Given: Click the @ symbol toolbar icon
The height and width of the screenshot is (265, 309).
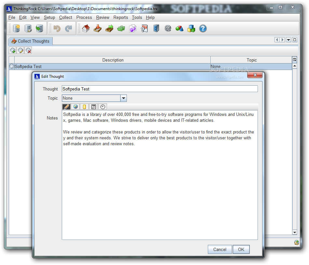Looking at the screenshot, I should (x=168, y=29).
